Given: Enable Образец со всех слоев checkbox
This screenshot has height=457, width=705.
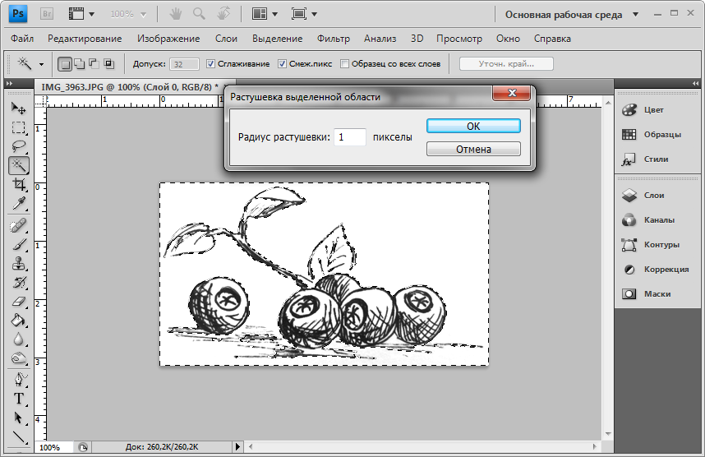Looking at the screenshot, I should pyautogui.click(x=344, y=64).
